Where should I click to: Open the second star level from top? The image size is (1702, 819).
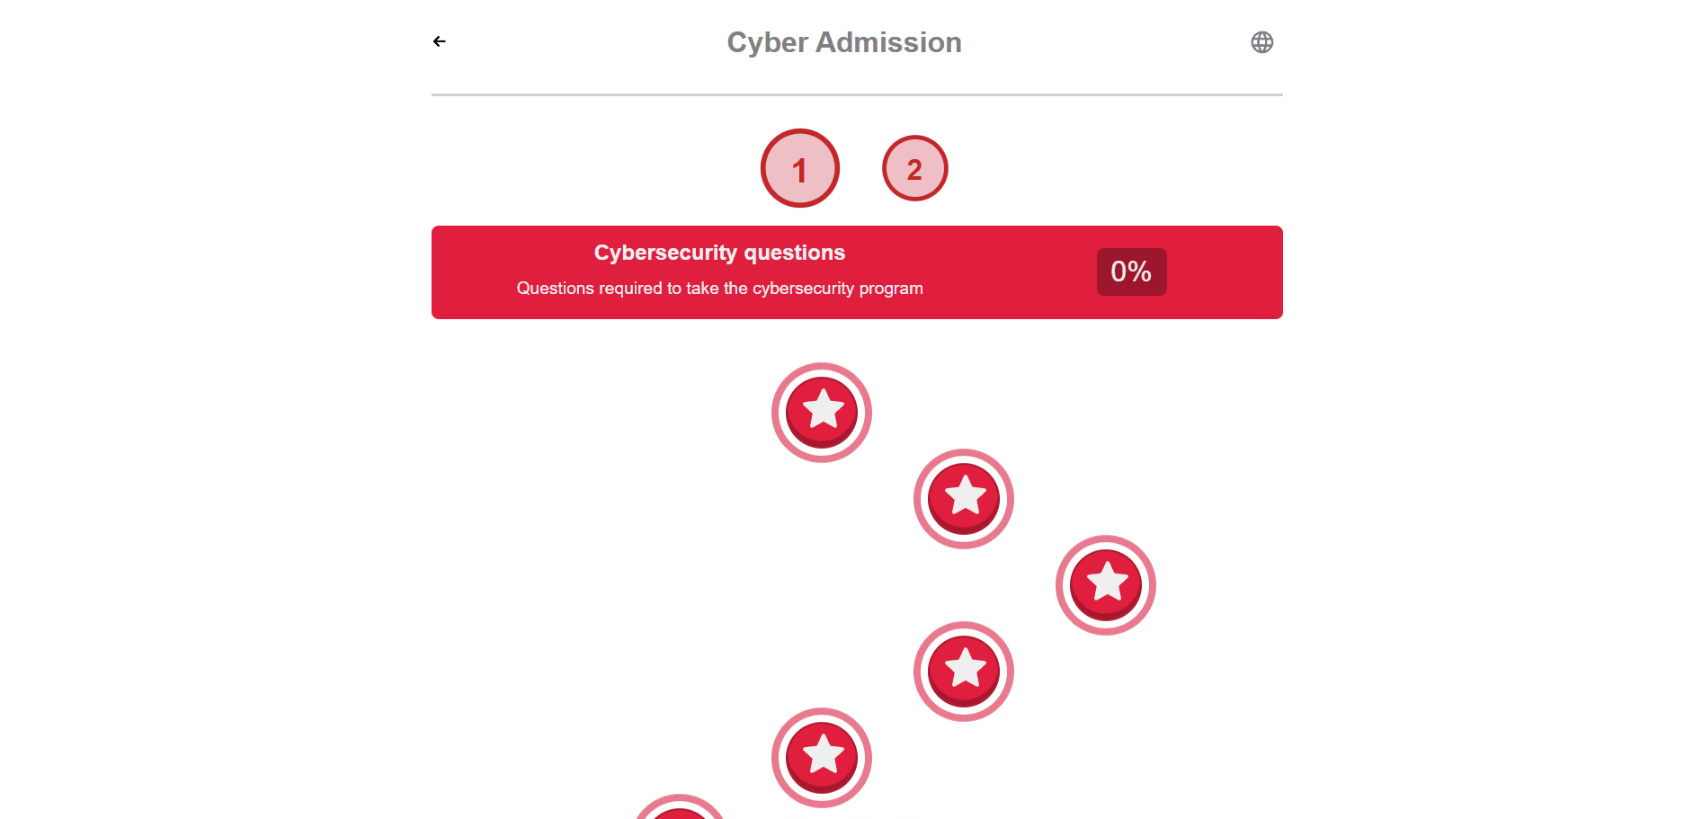964,499
